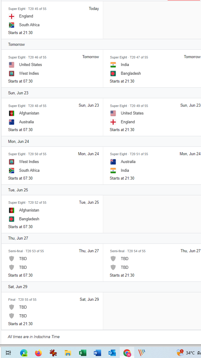Open File Explorer from taskbar
This screenshot has width=201, height=358.
pyautogui.click(x=68, y=353)
